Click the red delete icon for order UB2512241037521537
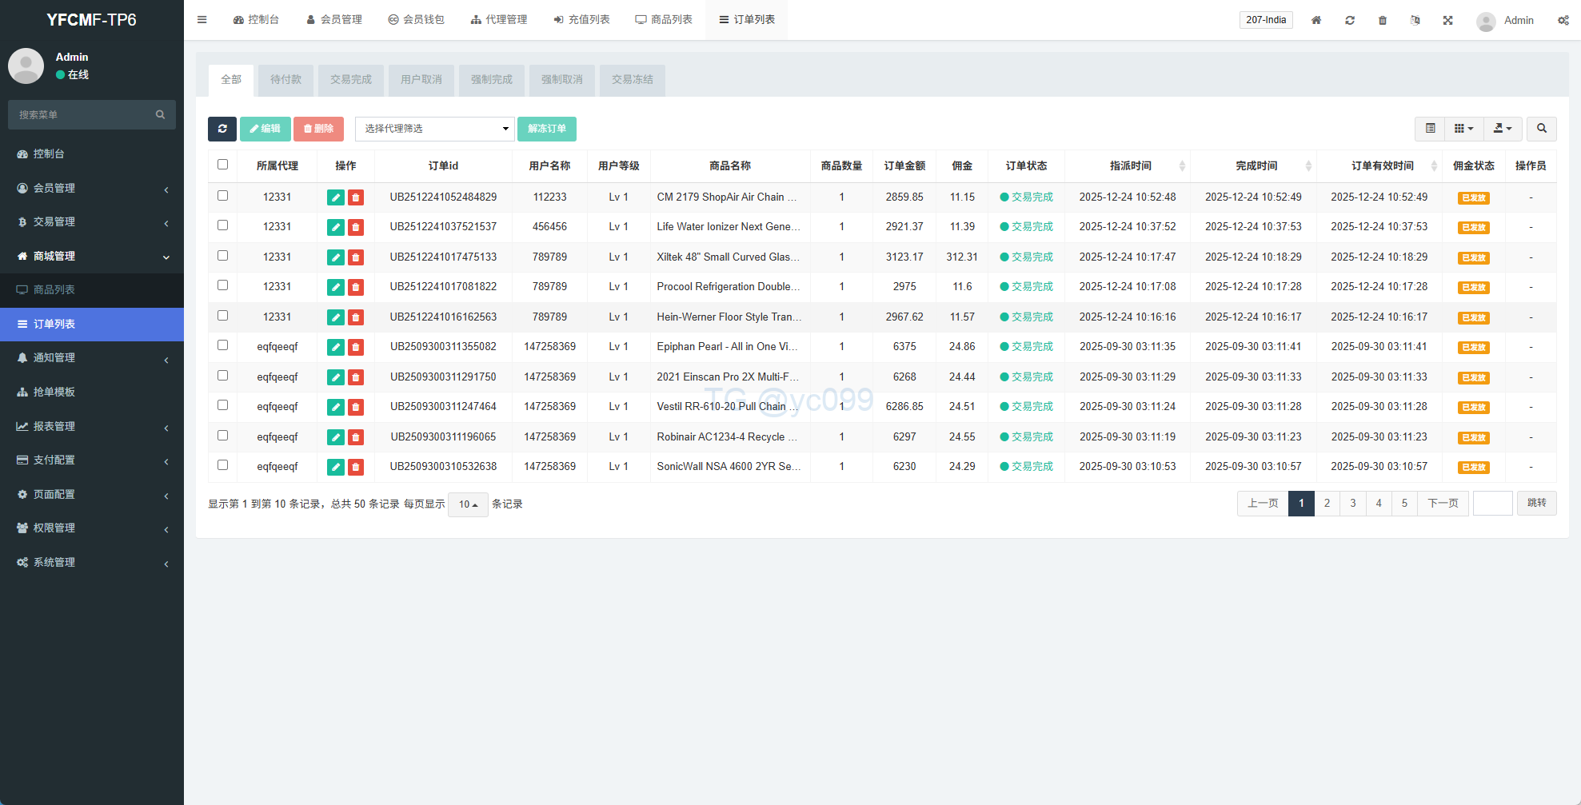The height and width of the screenshot is (805, 1581). coord(356,228)
